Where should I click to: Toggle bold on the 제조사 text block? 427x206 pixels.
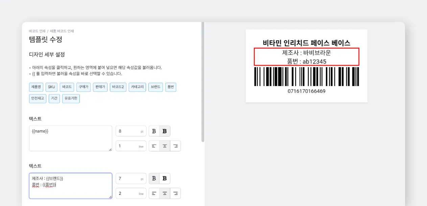pos(154,178)
